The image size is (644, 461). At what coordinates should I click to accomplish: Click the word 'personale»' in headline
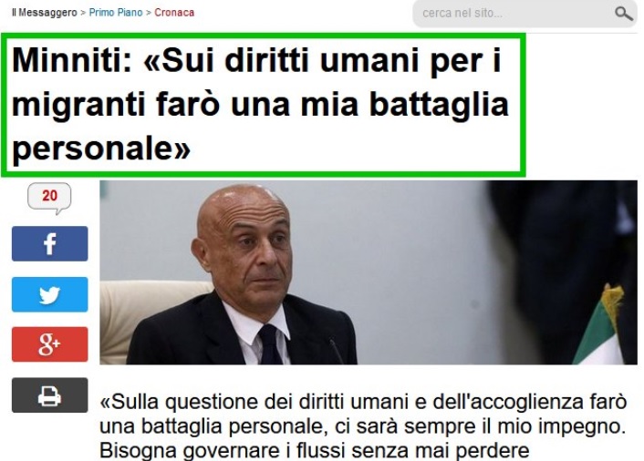click(101, 148)
